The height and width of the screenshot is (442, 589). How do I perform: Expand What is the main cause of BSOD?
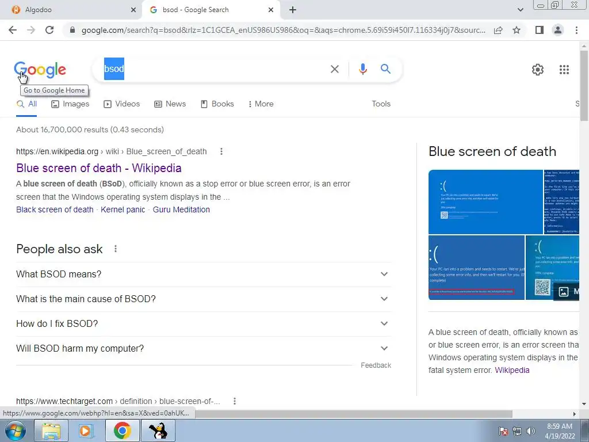(204, 299)
